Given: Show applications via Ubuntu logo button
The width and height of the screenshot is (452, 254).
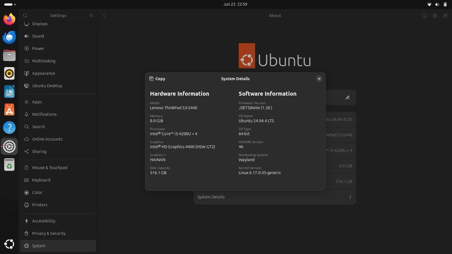Looking at the screenshot, I should pyautogui.click(x=9, y=244).
